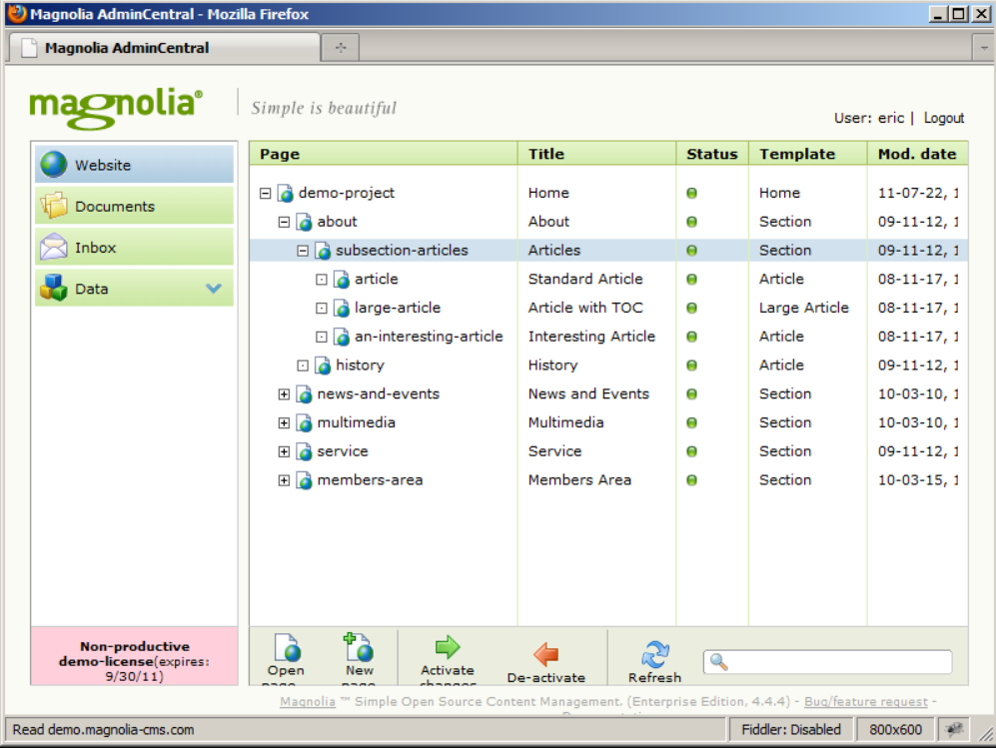
Task: Click the New page icon
Action: tap(358, 649)
